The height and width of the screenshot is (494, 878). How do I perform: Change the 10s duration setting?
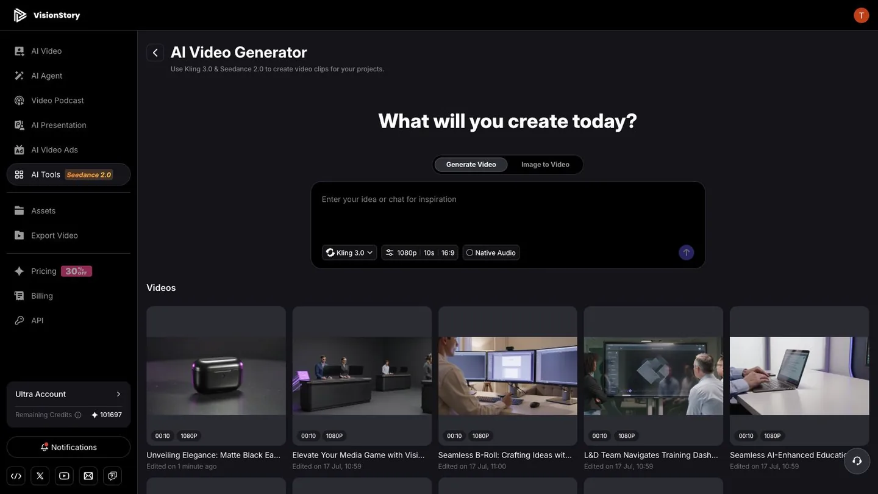[429, 252]
